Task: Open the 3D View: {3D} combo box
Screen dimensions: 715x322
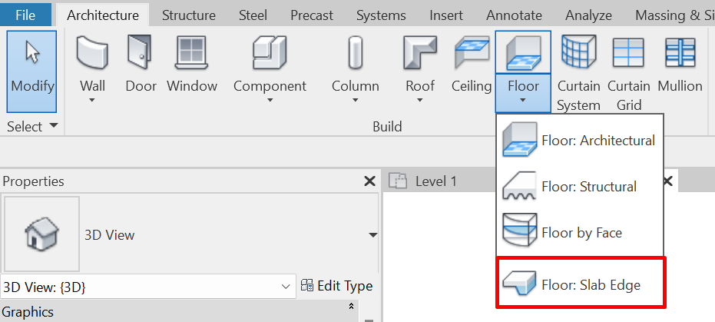Action: 147,287
